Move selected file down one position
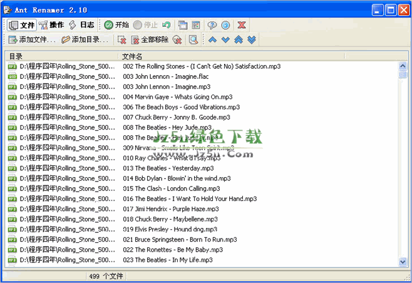Viewport: 412px width, 283px height. pos(225,39)
